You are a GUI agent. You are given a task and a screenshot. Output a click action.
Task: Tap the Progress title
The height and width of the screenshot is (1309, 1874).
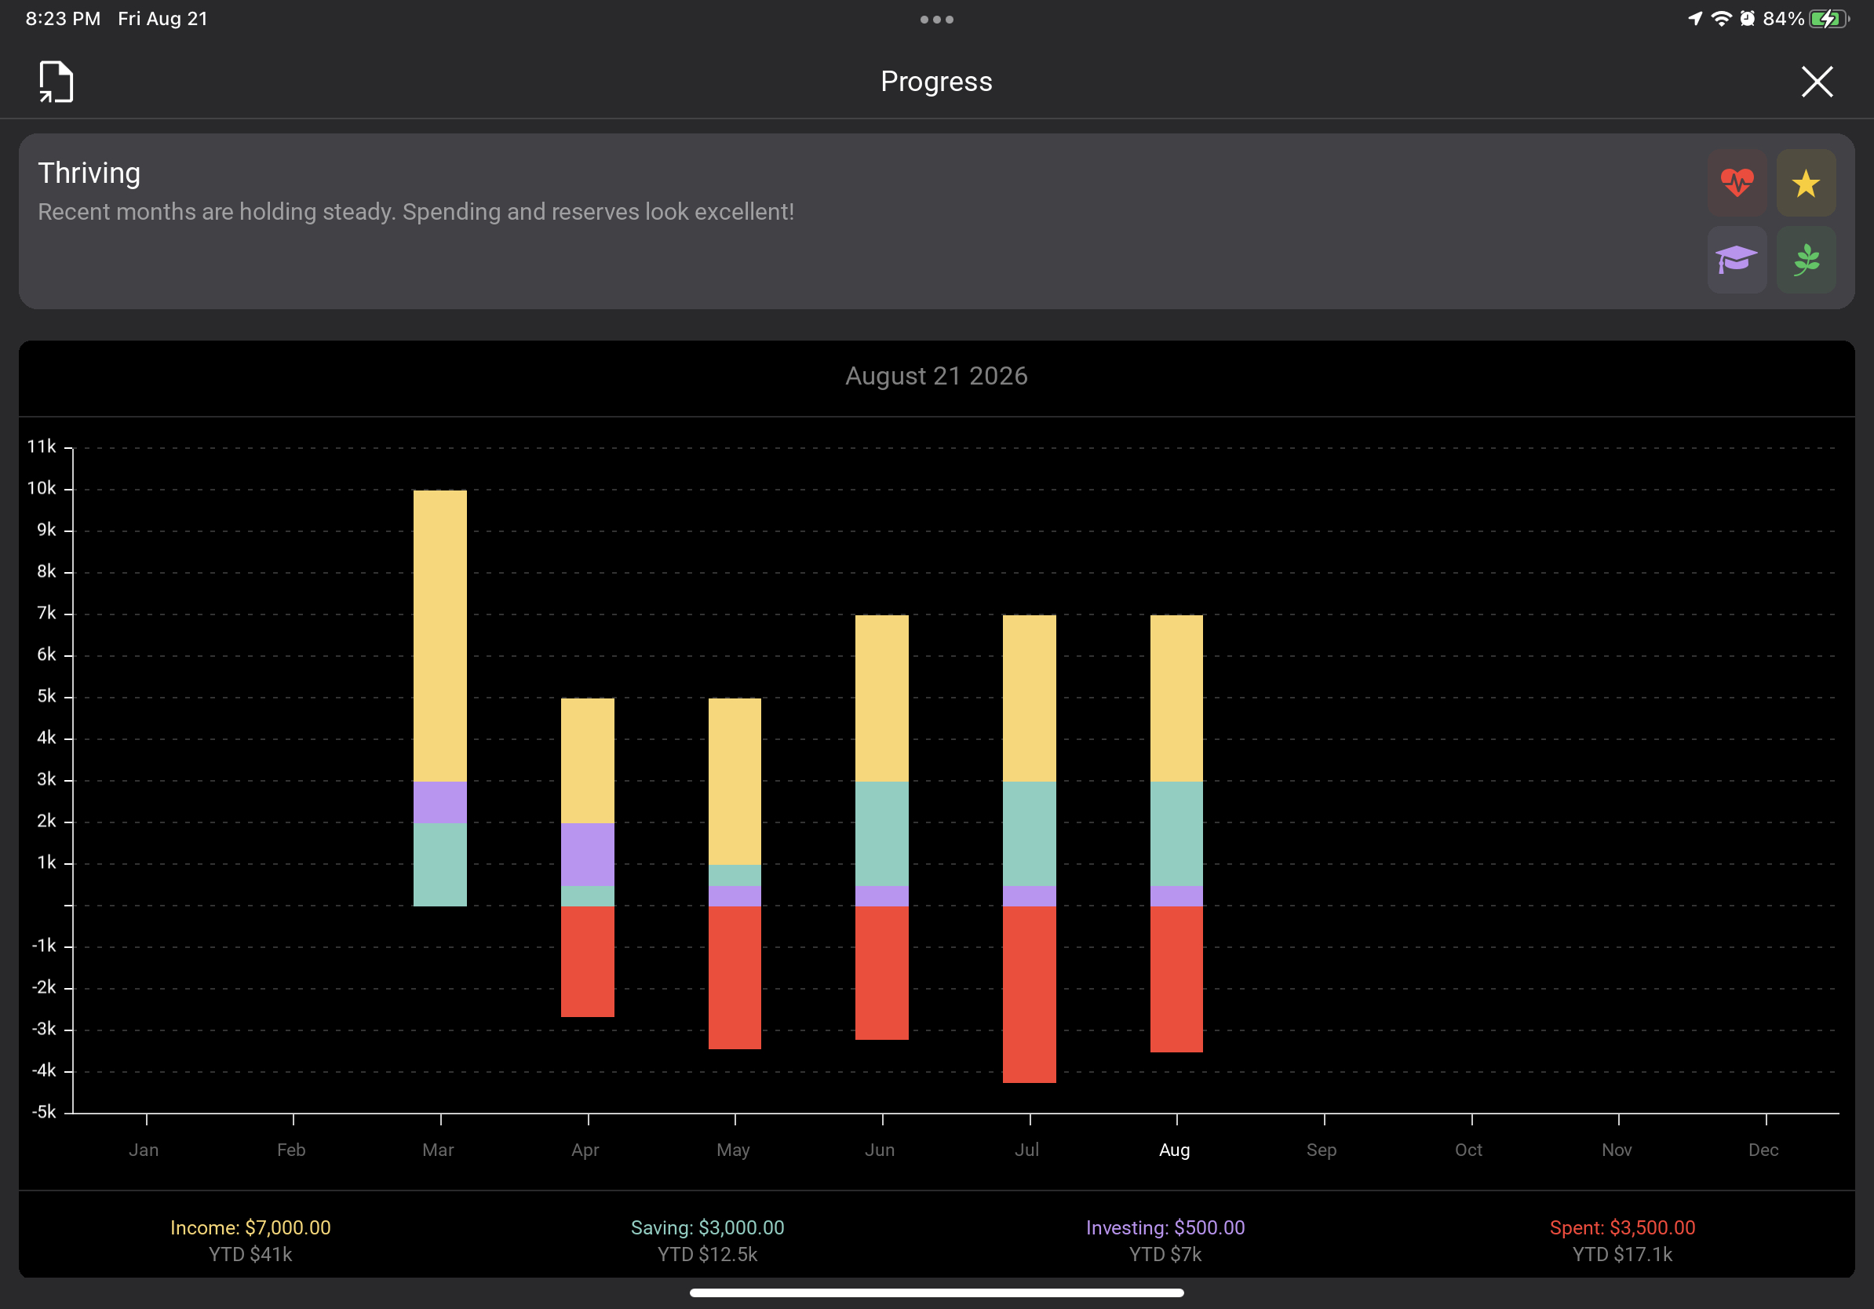(936, 82)
